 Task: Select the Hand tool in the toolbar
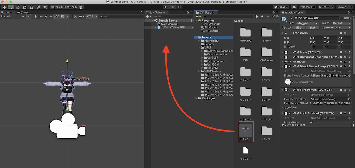[x=4, y=7]
